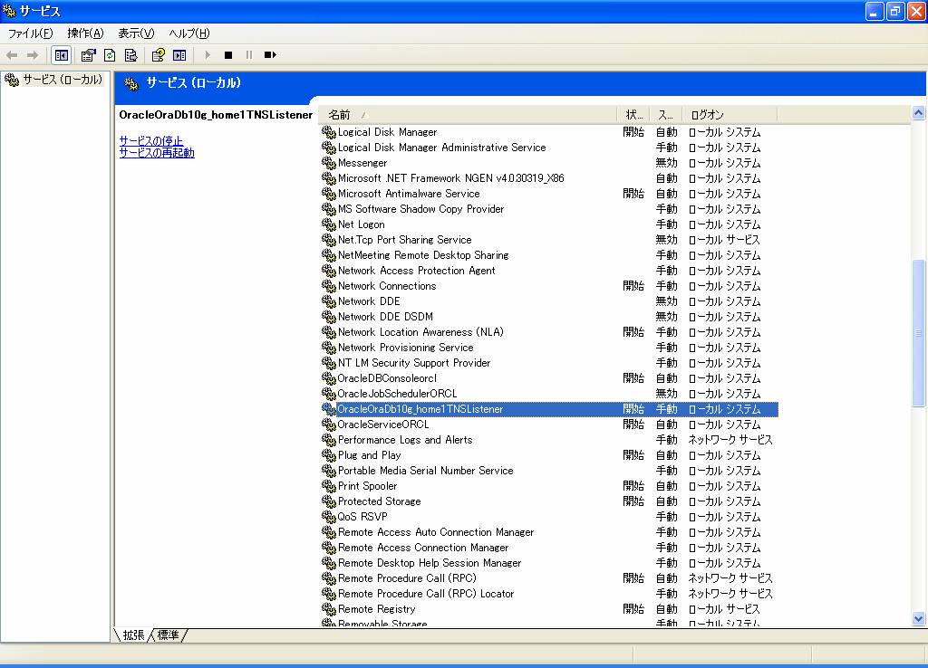928x668 pixels.
Task: Click the Export List toolbar icon
Action: pos(130,55)
